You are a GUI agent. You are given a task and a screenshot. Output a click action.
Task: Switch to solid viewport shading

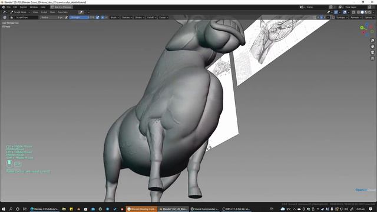pyautogui.click(x=362, y=12)
